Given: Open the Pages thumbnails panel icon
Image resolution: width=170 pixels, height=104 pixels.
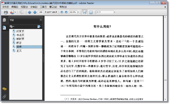Looking at the screenshot, I should click(x=5, y=20).
